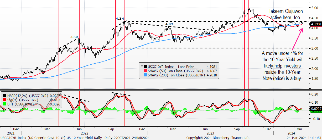The width and height of the screenshot is (322, 140).
Task: Click the 2023 year label on the time axis
Action: [x=211, y=133]
